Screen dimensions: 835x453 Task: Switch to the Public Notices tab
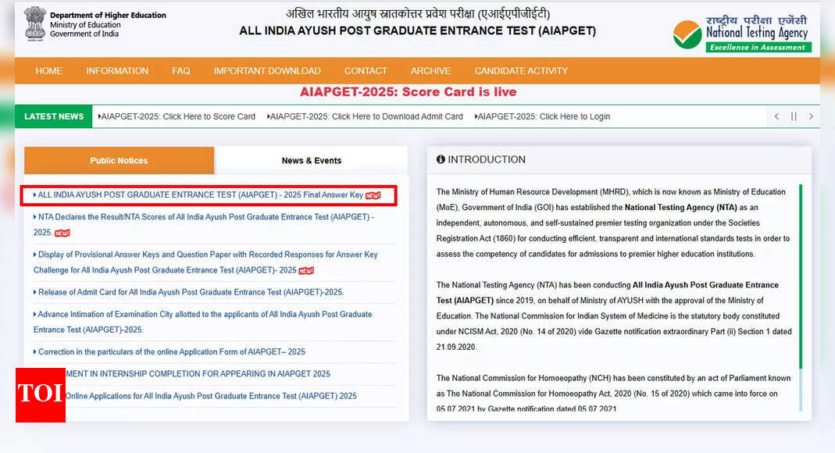point(119,160)
